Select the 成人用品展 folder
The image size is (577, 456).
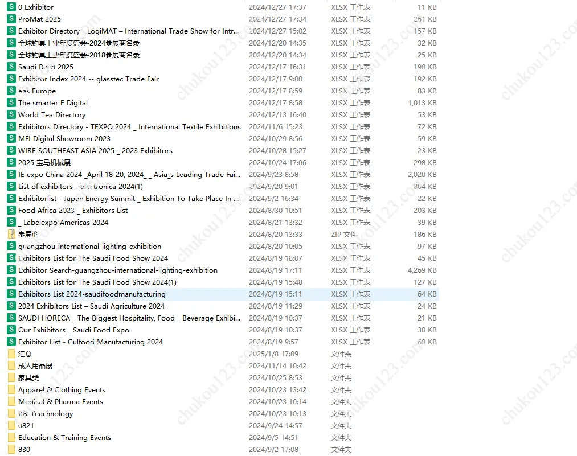(x=35, y=366)
